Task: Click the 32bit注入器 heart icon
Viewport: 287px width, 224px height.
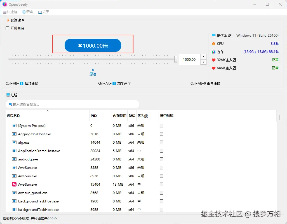Action: [213, 60]
